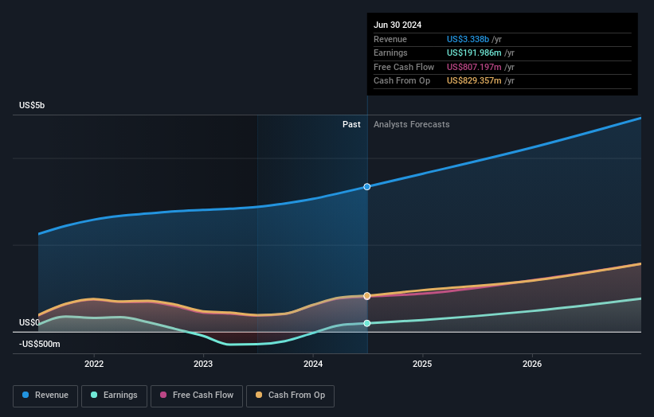This screenshot has width=654, height=417.
Task: Toggle the Revenue legend button
Action: [45, 396]
